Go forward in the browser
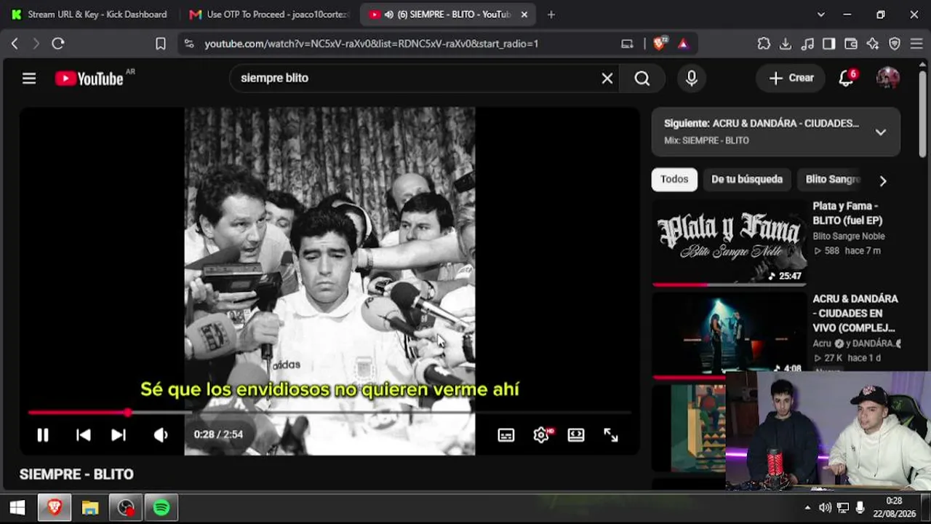This screenshot has width=931, height=524. pyautogui.click(x=36, y=44)
